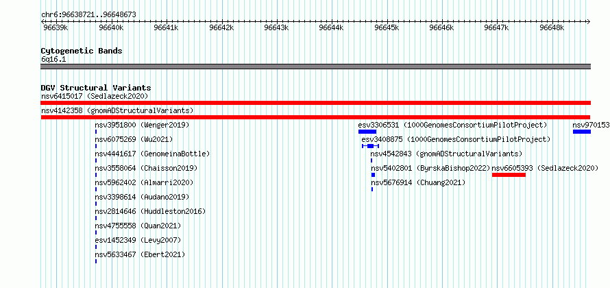
Task: Open nsv2814646 (Huddleston2016) variant entry
Action: click(x=150, y=211)
